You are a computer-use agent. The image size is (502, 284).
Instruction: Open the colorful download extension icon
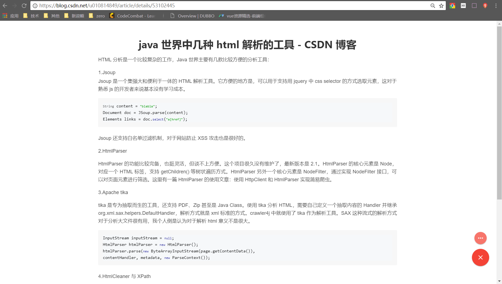(453, 5)
